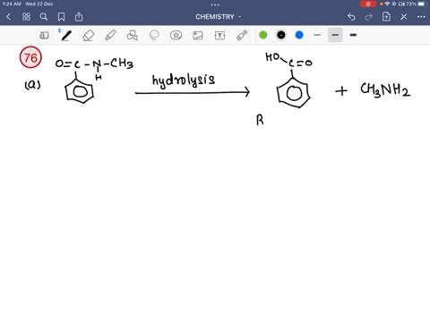Tap the three-dot multitasking control at top
The height and width of the screenshot is (322, 430).
215,4
